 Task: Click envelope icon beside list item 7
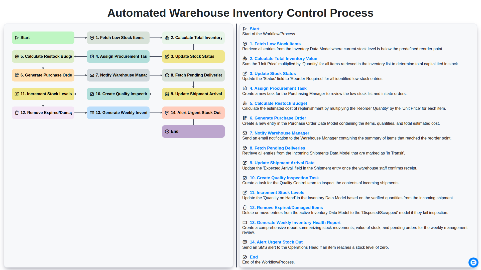click(245, 133)
